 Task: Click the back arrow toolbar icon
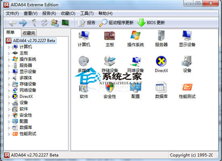click(x=13, y=23)
